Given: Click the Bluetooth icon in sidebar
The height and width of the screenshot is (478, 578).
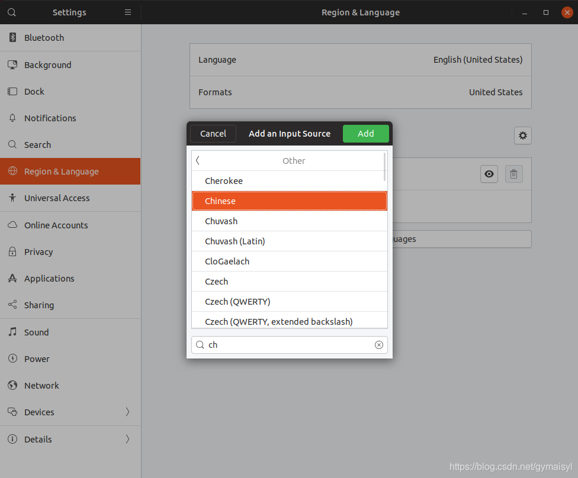Looking at the screenshot, I should [x=12, y=37].
